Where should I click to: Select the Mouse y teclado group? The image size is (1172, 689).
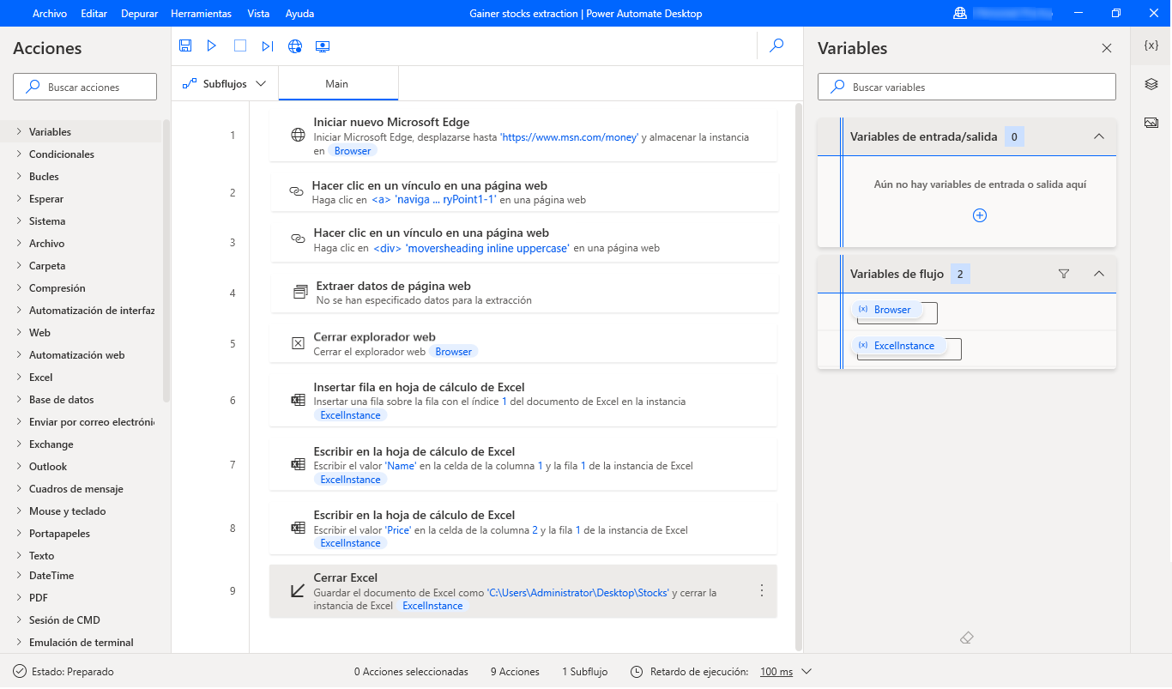pyautogui.click(x=68, y=511)
